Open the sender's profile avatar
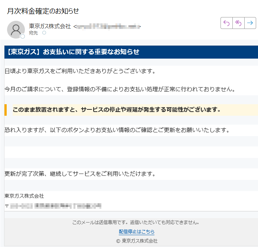This screenshot has width=258, height=247. (16, 30)
